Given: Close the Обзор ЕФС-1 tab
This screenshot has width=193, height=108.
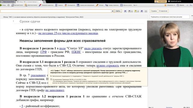Looking at the screenshot, I should (41, 2).
